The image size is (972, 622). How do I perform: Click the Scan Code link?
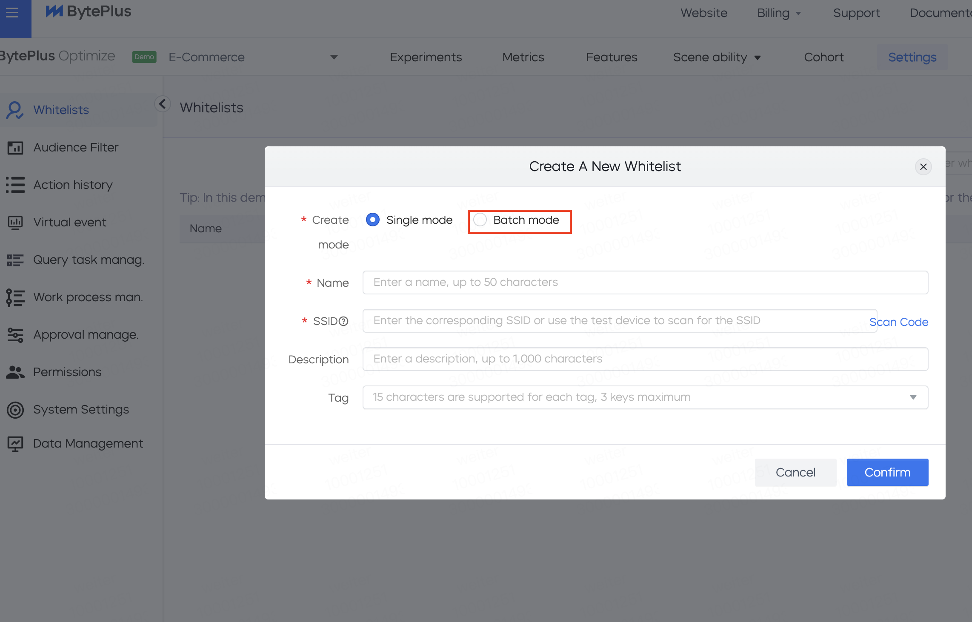click(899, 322)
